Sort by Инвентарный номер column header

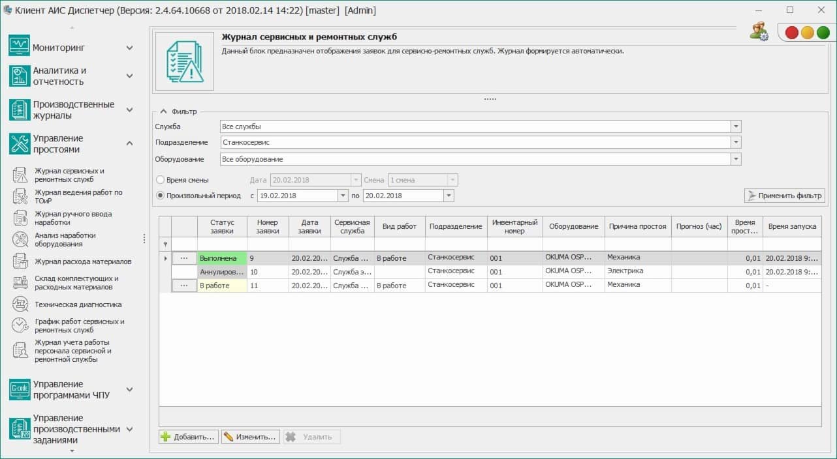click(514, 226)
